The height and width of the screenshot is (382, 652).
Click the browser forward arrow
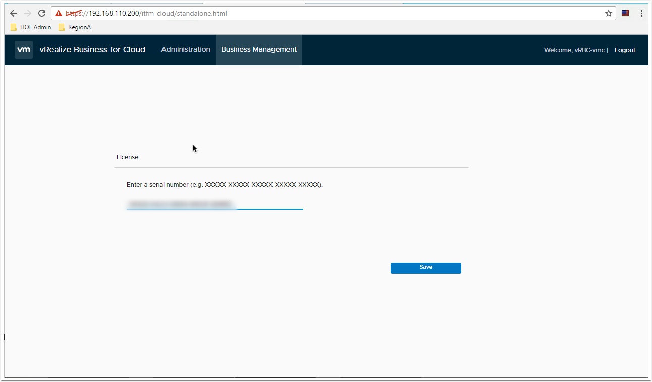tap(28, 14)
